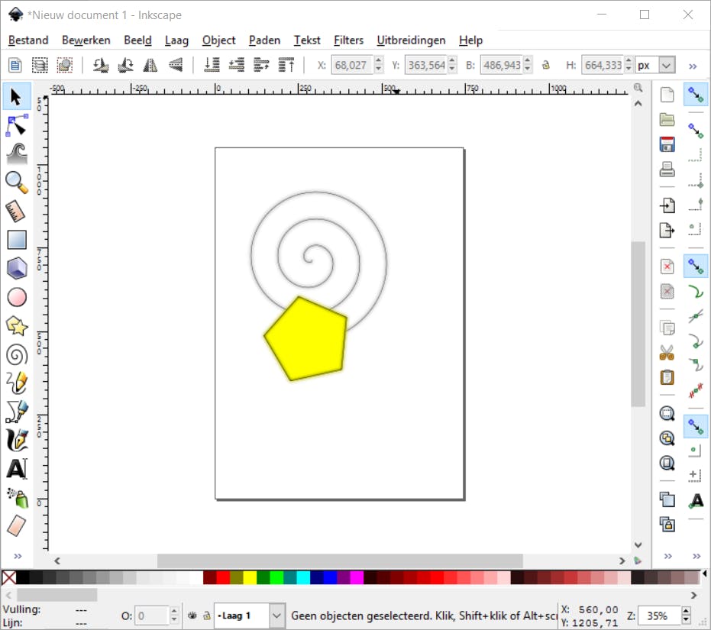711x630 pixels.
Task: Activate the spiral tool
Action: point(17,354)
